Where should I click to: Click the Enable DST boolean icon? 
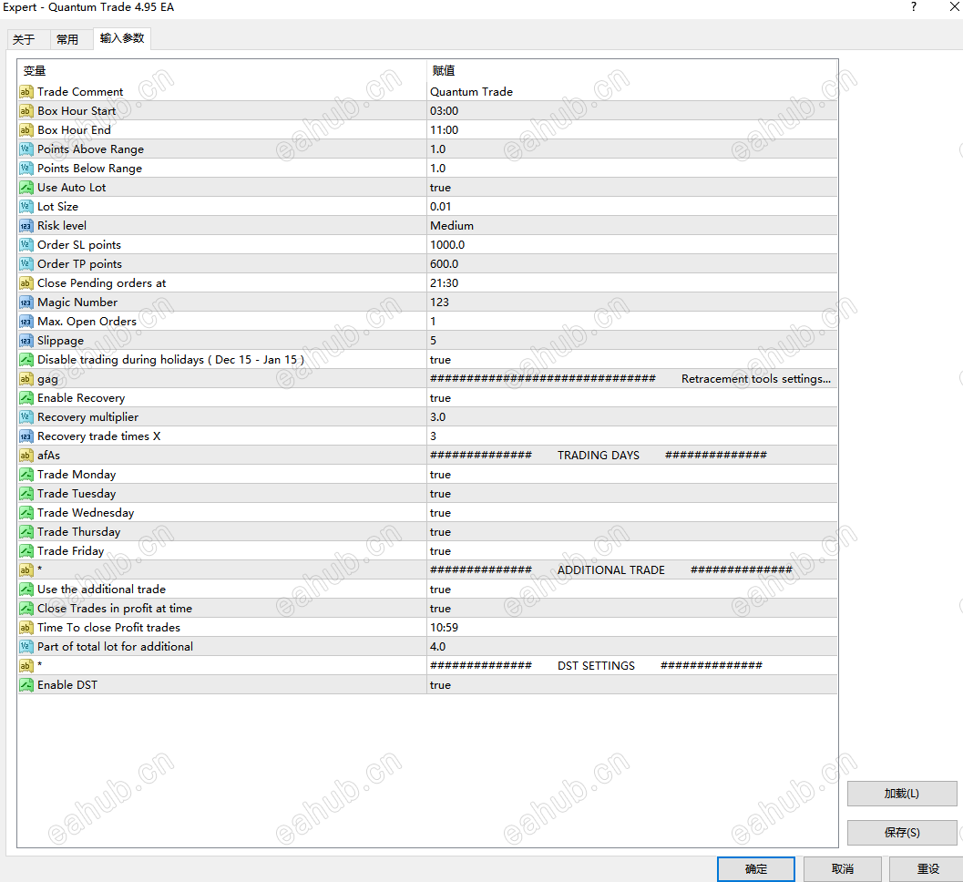(26, 685)
